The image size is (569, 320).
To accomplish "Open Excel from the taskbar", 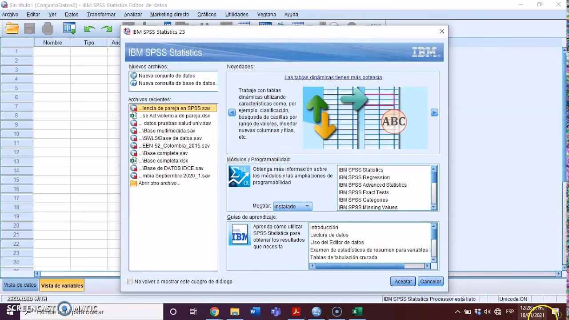I will pos(357,312).
